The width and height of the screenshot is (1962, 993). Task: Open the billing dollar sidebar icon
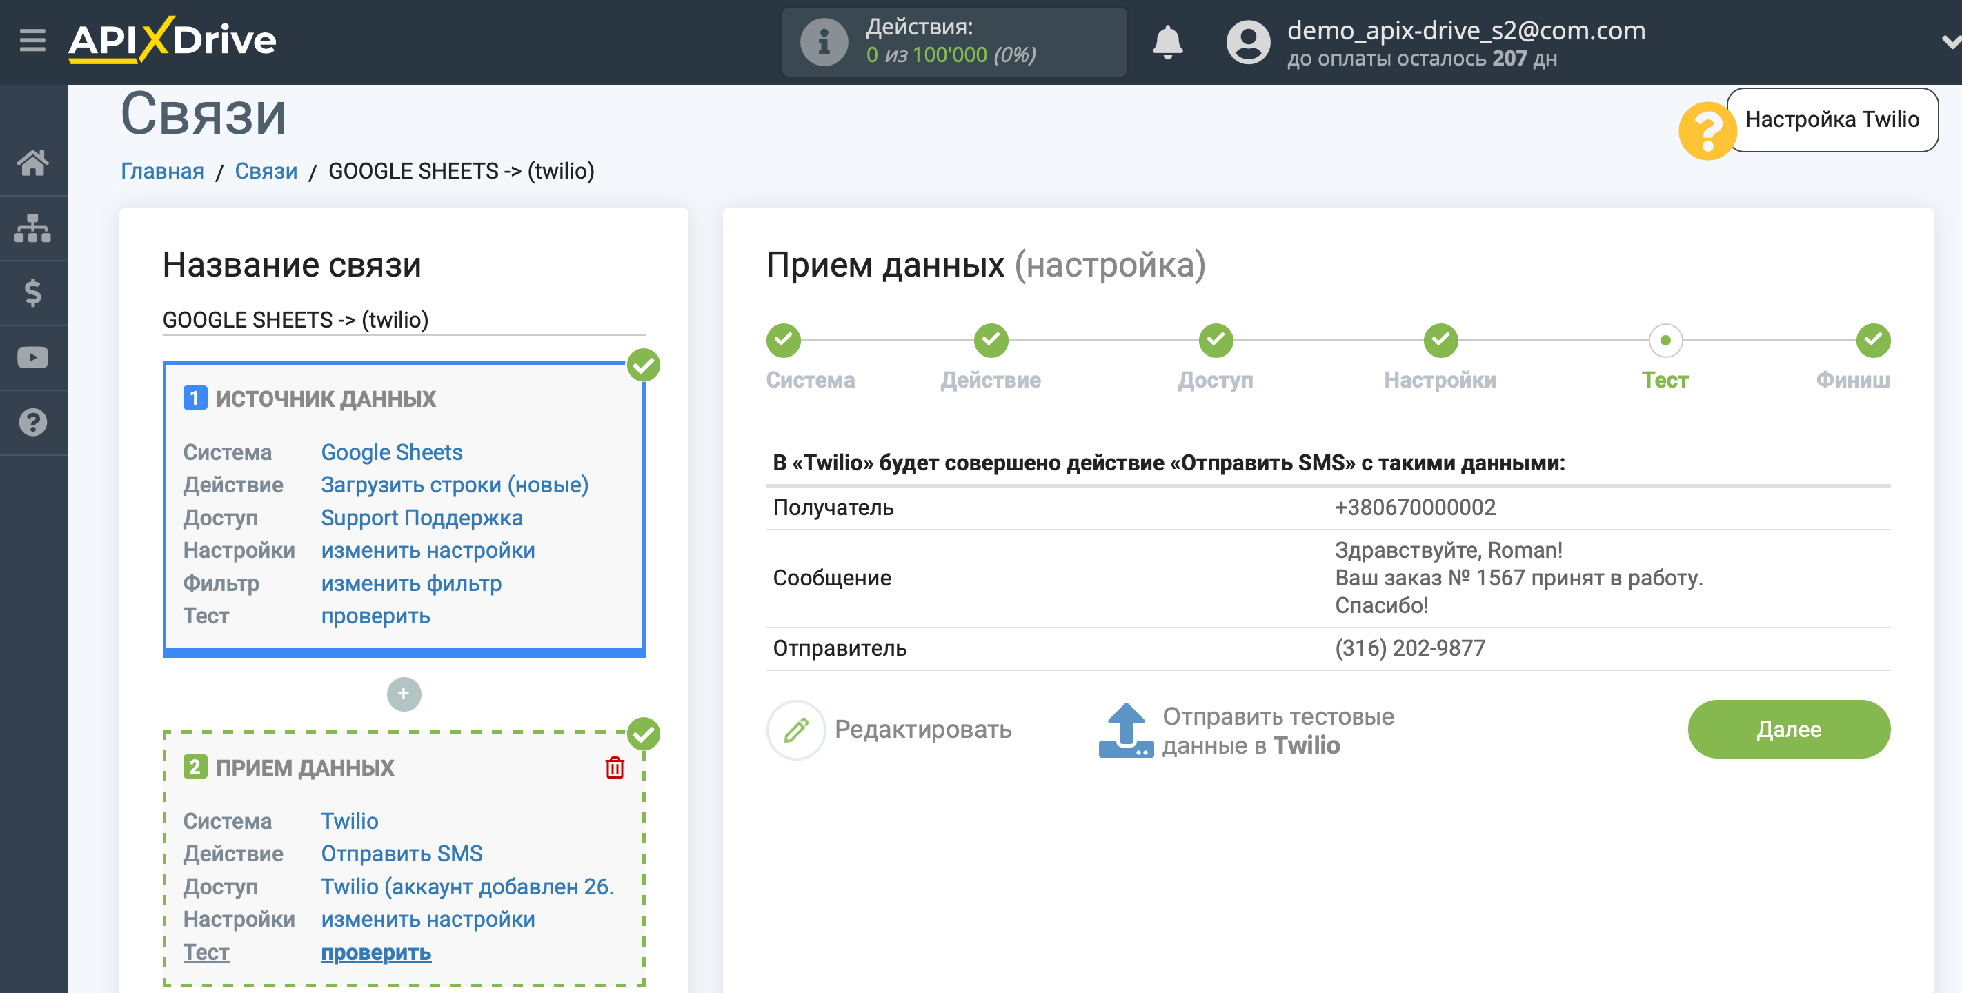tap(32, 292)
